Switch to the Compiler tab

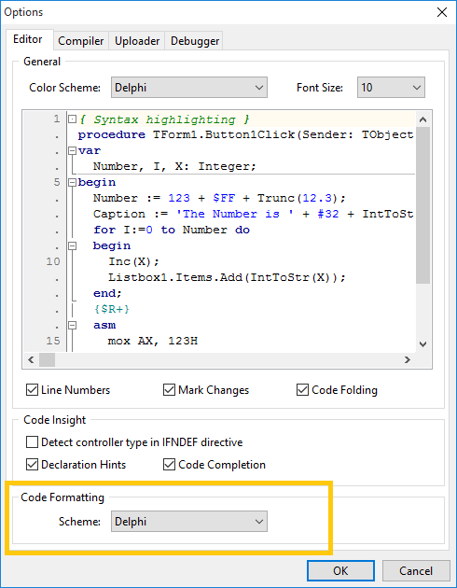(81, 41)
